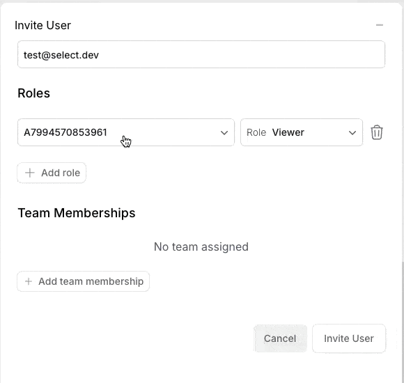
Task: Click the No team assigned placeholder text
Action: [201, 247]
